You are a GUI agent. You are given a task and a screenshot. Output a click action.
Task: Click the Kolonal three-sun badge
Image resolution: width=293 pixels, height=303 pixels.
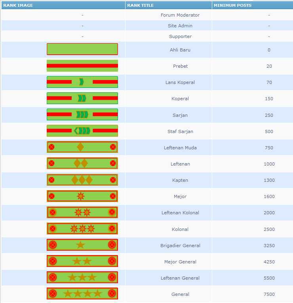click(82, 229)
